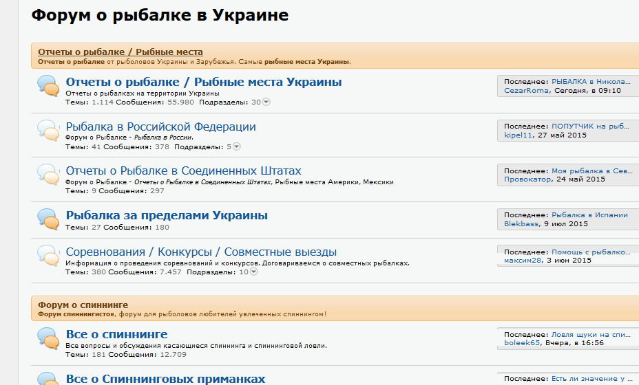
Task: Open Рыбалка за пределами Украины forum
Action: 167,215
